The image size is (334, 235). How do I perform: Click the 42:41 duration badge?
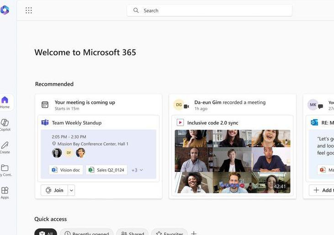pos(280,187)
